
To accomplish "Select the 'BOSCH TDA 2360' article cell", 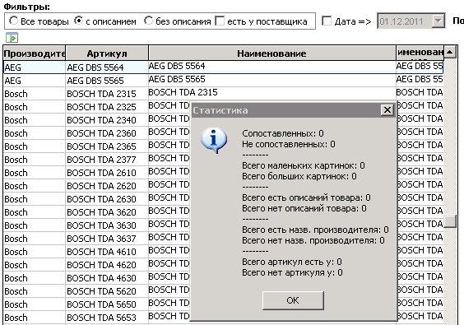I will 106,133.
